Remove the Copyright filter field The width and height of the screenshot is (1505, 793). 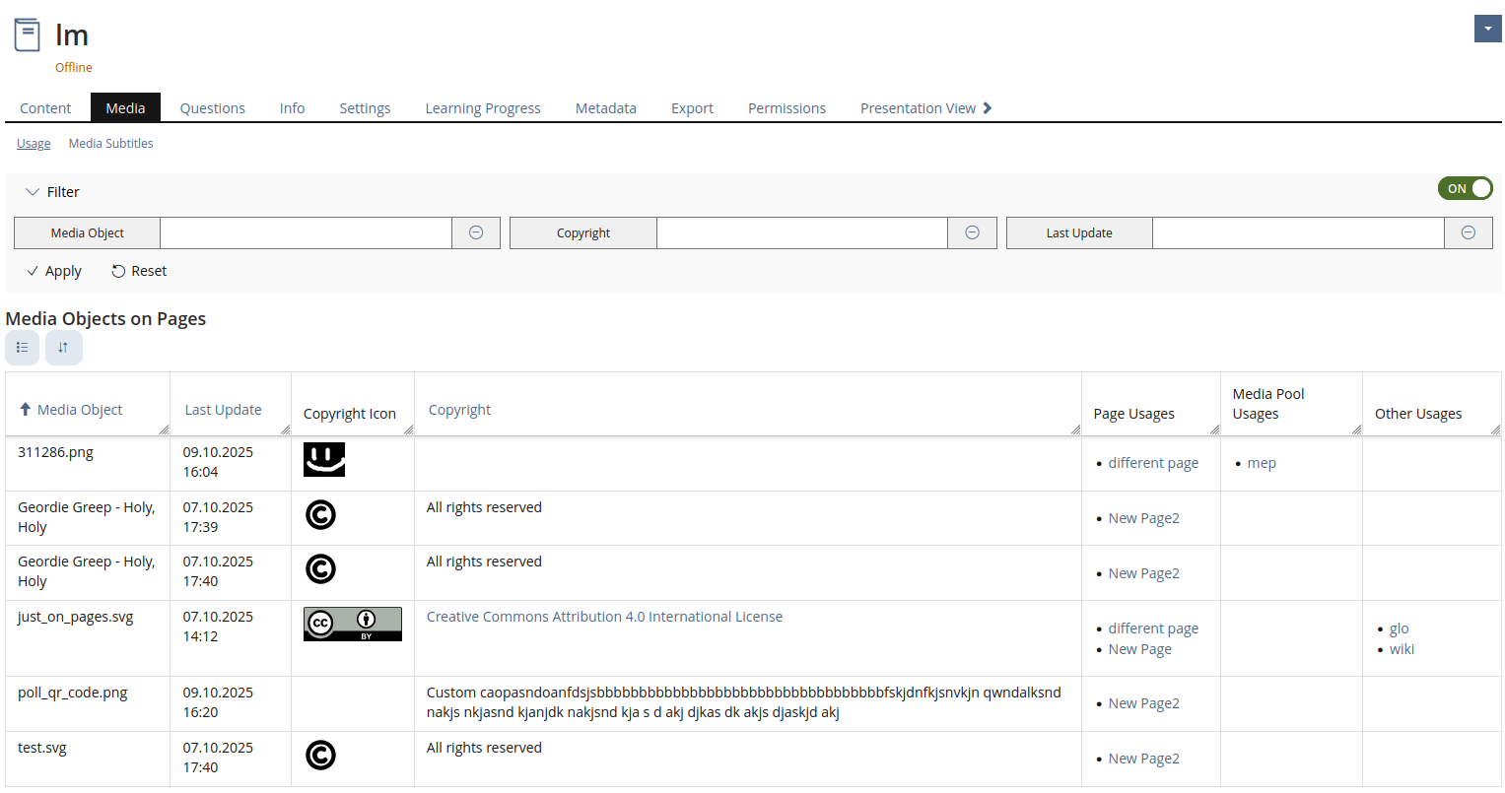972,233
